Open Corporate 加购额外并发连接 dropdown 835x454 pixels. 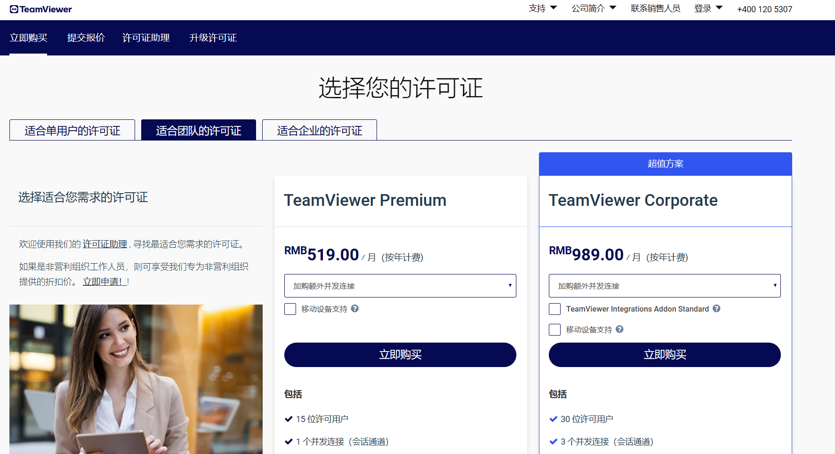tap(665, 286)
